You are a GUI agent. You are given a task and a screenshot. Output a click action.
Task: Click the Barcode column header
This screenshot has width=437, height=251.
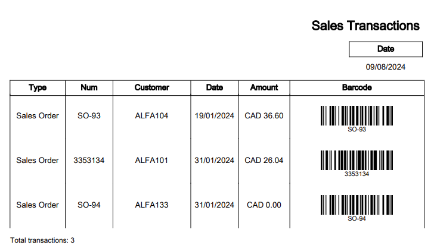(357, 87)
